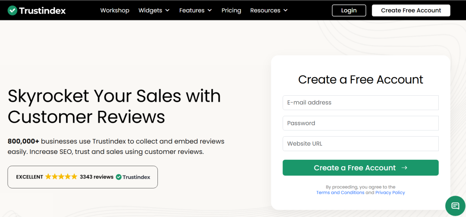Screen dimensions: 466x217
Task: Focus the Password field
Action: pos(360,123)
